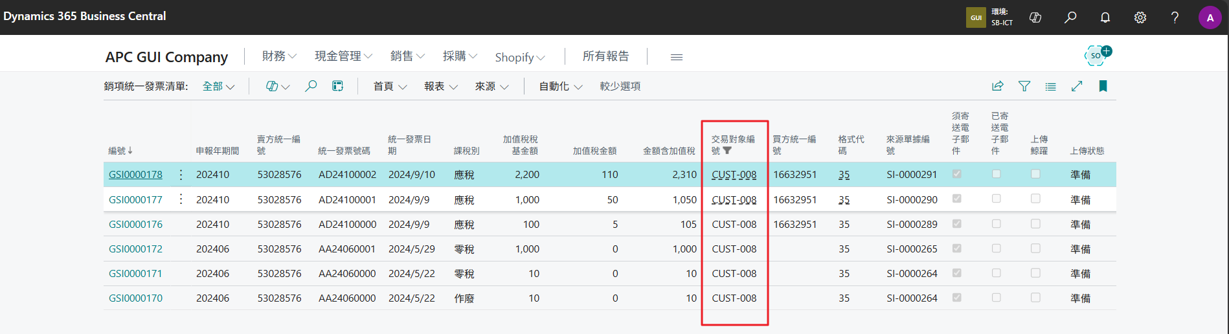Toggle the filter pane funnel icon
Image resolution: width=1229 pixels, height=334 pixels.
1024,86
